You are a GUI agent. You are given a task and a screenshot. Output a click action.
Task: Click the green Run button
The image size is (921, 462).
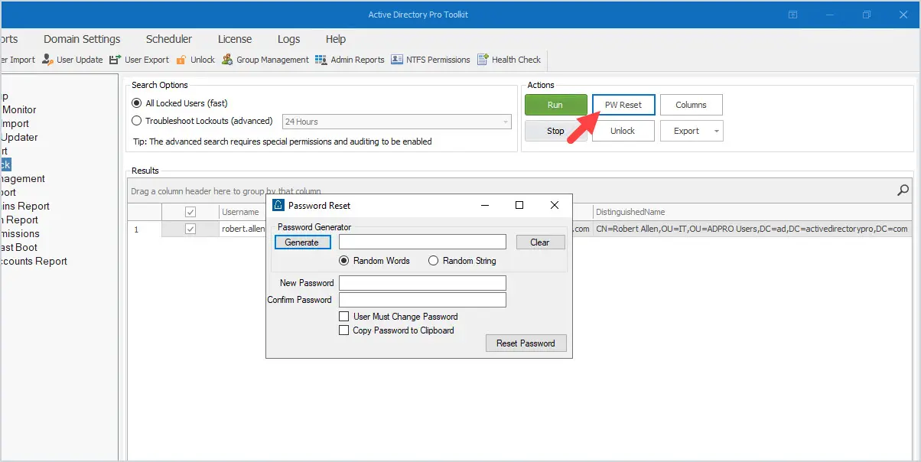pos(555,105)
